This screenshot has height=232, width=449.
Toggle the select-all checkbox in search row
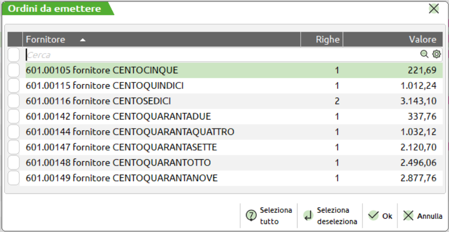point(15,54)
